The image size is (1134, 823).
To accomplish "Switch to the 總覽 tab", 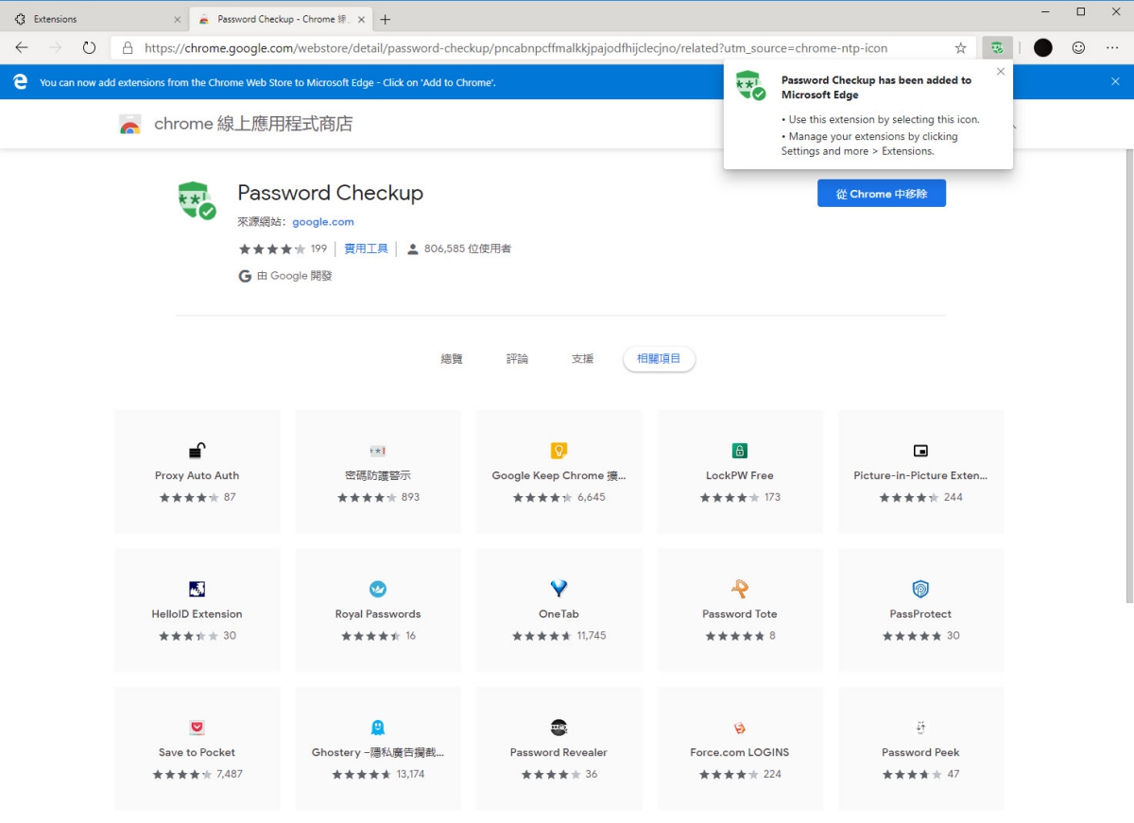I will (x=452, y=359).
